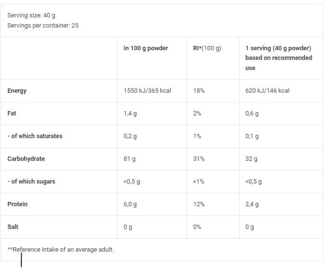Click the Energy row label
Viewport: 330px width, 270px height.
point(17,91)
